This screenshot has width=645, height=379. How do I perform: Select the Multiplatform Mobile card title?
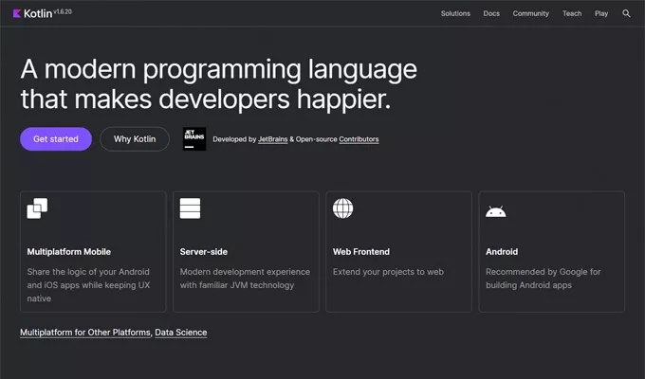pos(69,252)
